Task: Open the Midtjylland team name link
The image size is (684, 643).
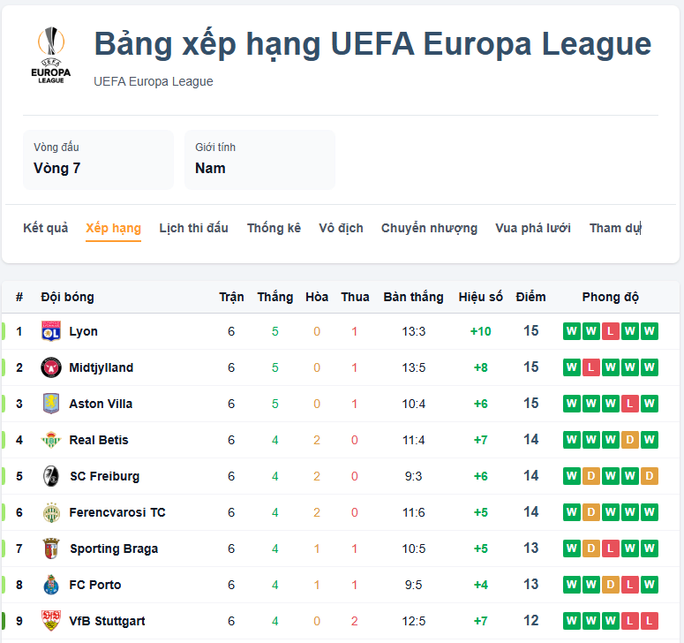Action: 101,367
